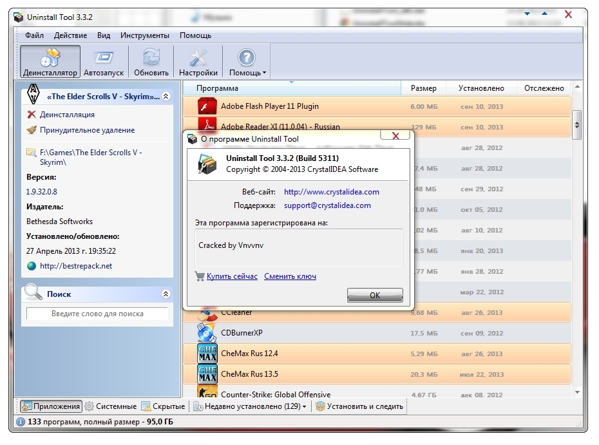Click the support@crystalidea.com email link

tap(327, 205)
